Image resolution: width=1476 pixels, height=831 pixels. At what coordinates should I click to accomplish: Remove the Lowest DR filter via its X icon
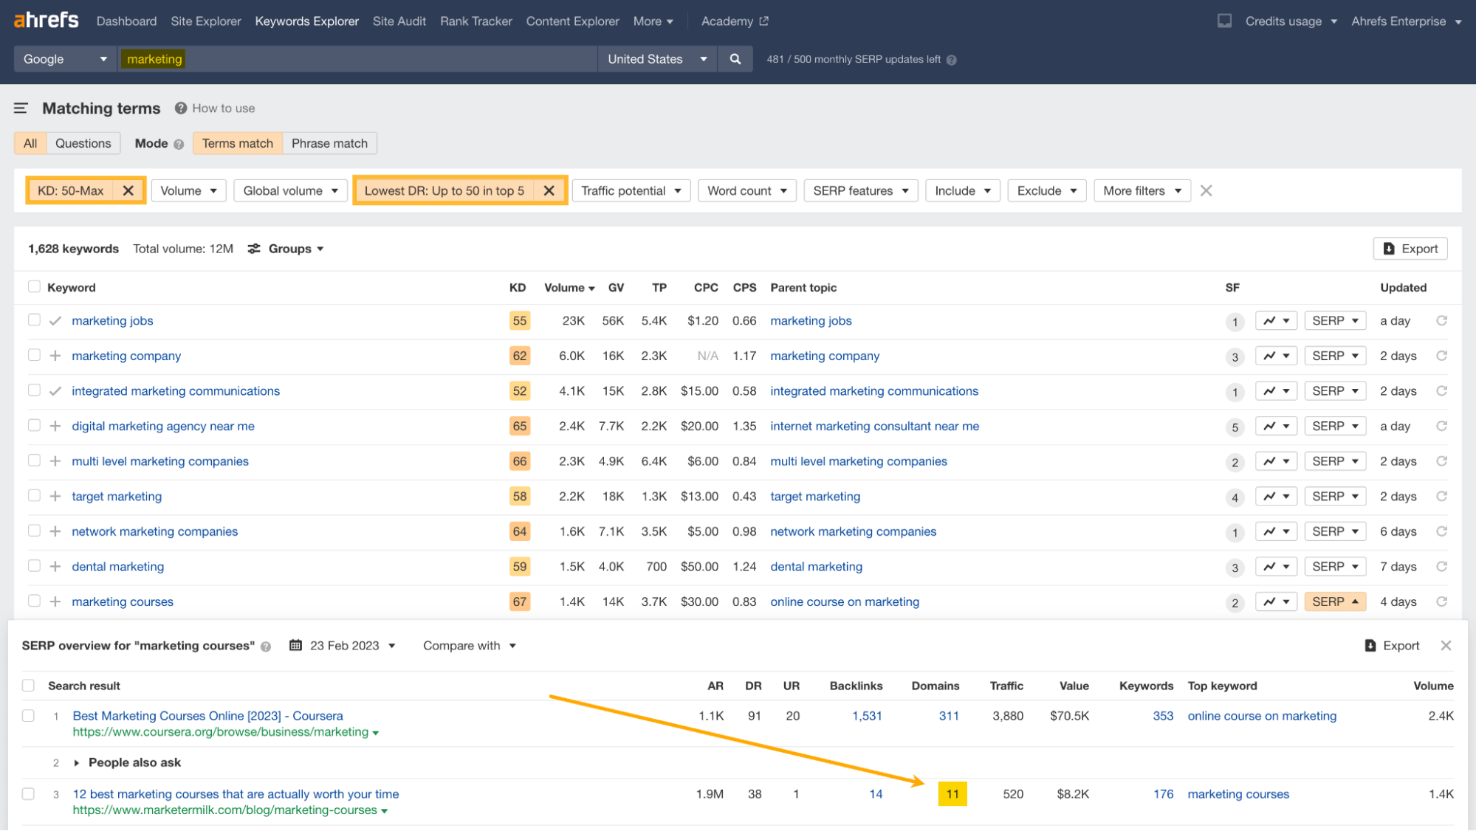549,190
